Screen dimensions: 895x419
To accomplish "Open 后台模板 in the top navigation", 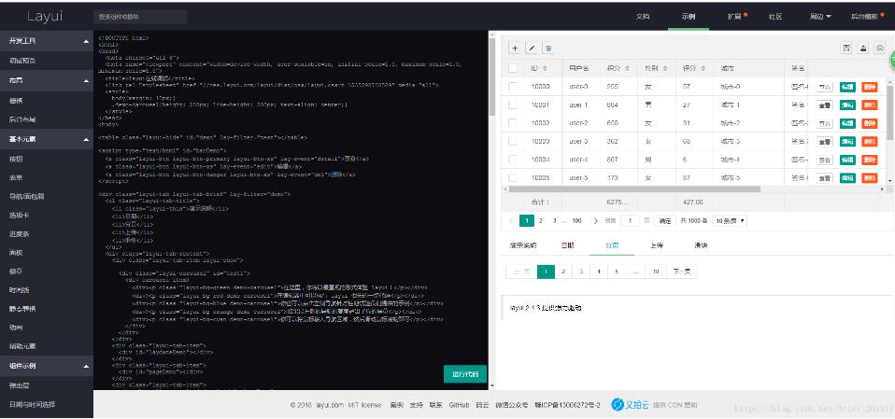I will click(x=866, y=17).
